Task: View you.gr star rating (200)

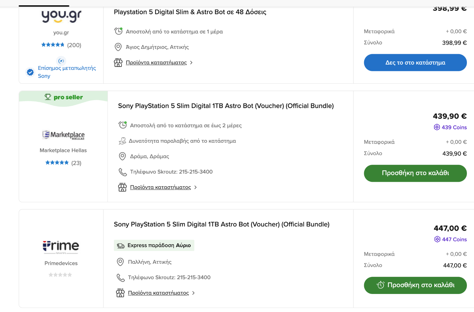Action: click(61, 45)
